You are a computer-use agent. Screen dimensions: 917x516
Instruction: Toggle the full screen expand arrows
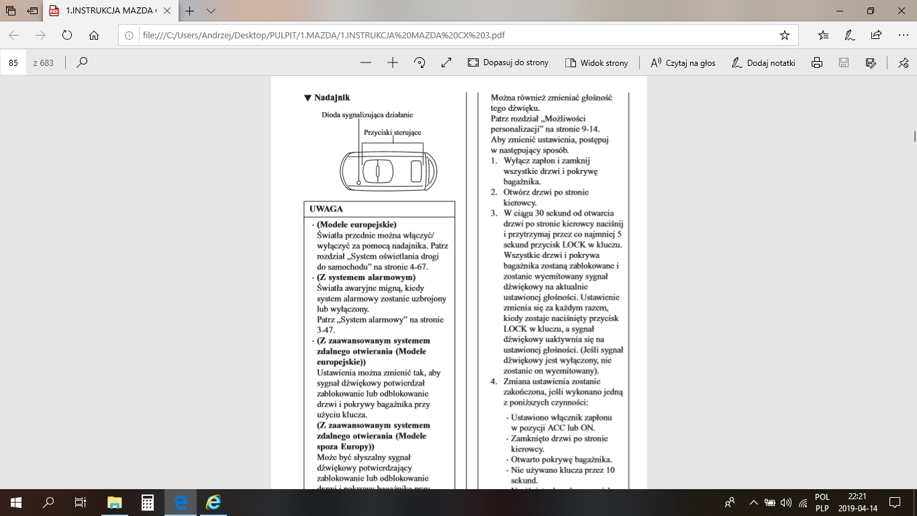point(446,62)
